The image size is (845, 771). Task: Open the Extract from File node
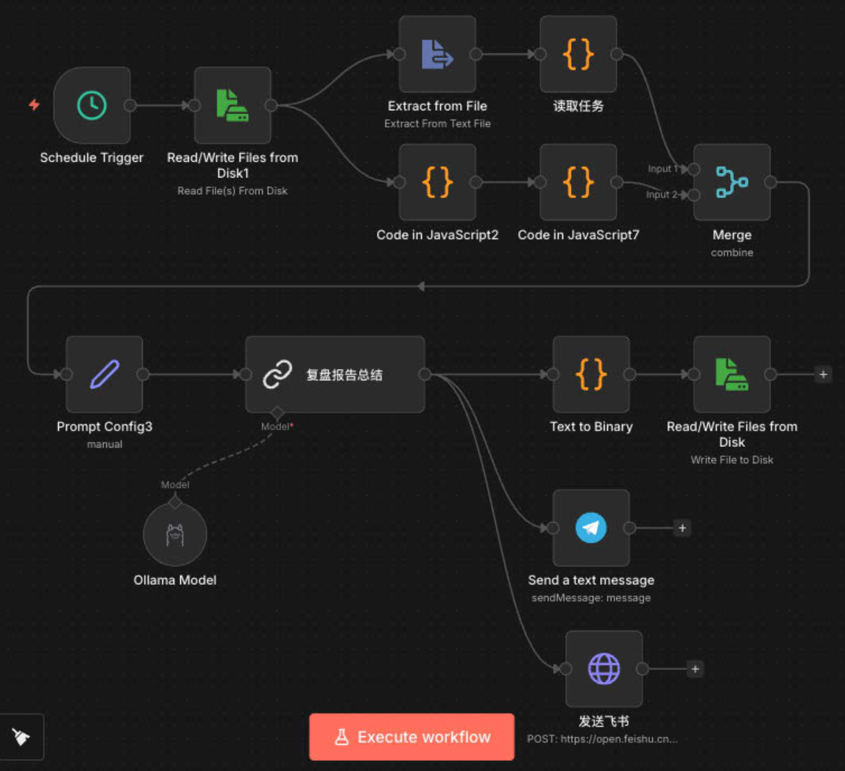[x=437, y=54]
